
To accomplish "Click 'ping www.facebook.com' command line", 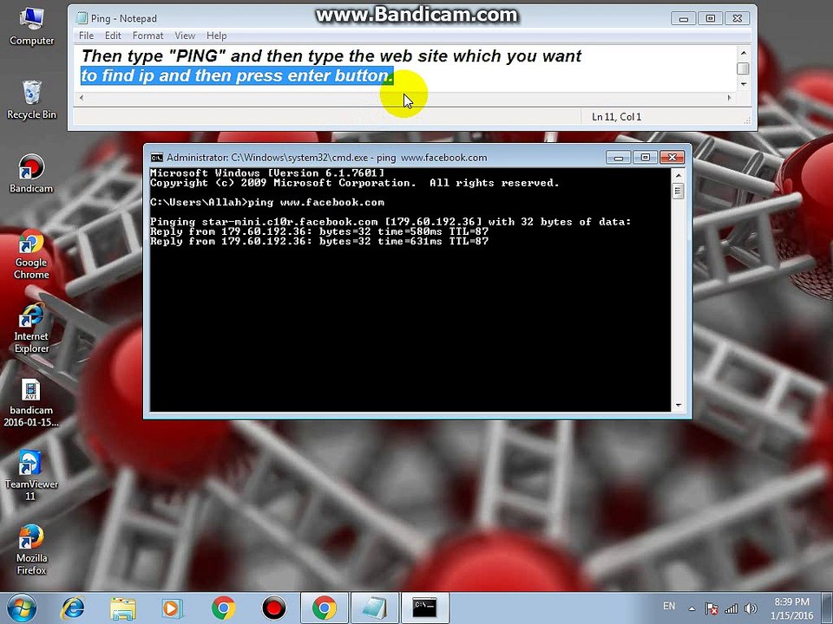I will coord(266,202).
